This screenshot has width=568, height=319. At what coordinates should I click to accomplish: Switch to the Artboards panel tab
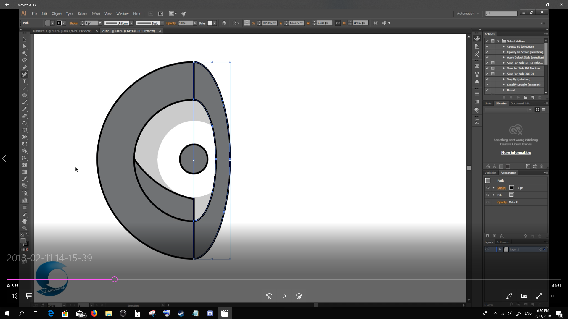[503, 242]
